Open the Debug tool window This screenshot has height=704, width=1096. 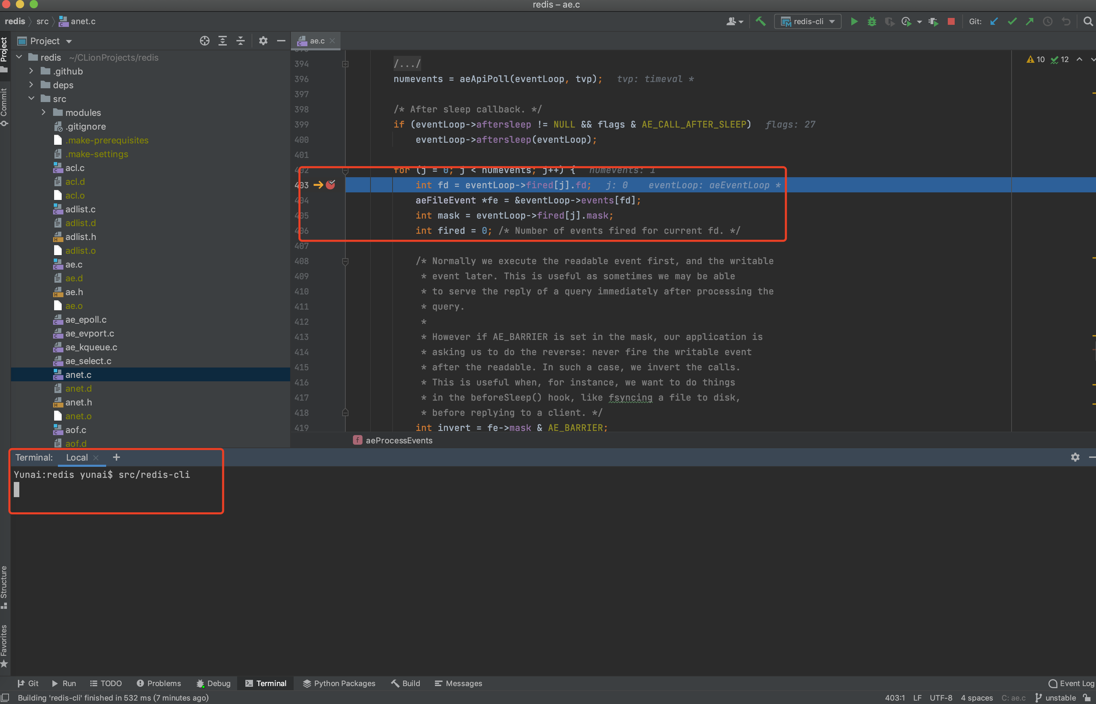coord(213,683)
